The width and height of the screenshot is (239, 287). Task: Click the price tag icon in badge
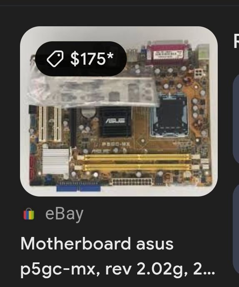coord(55,59)
